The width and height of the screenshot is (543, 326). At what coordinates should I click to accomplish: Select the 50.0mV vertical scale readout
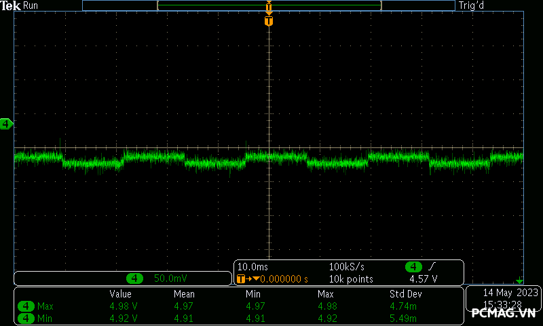(171, 278)
